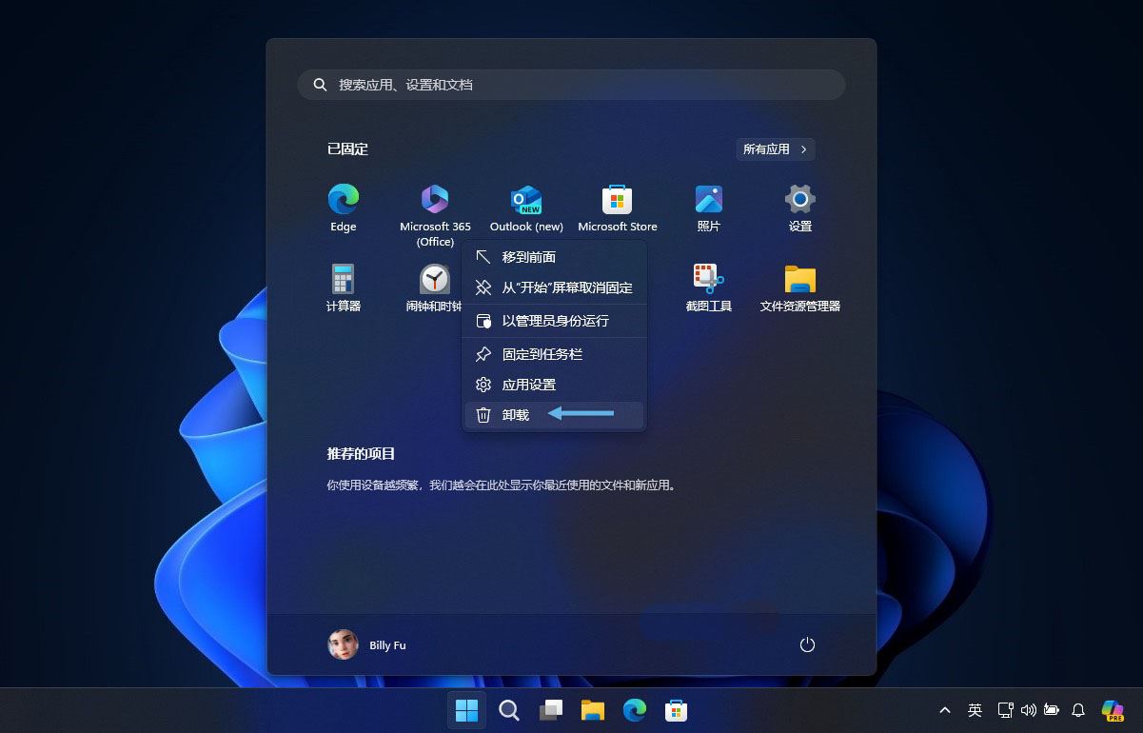Open the power options button
This screenshot has height=733, width=1143.
coord(807,644)
